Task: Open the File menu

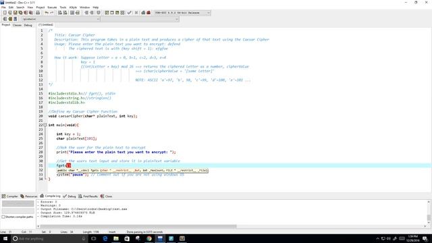Action: (3, 7)
